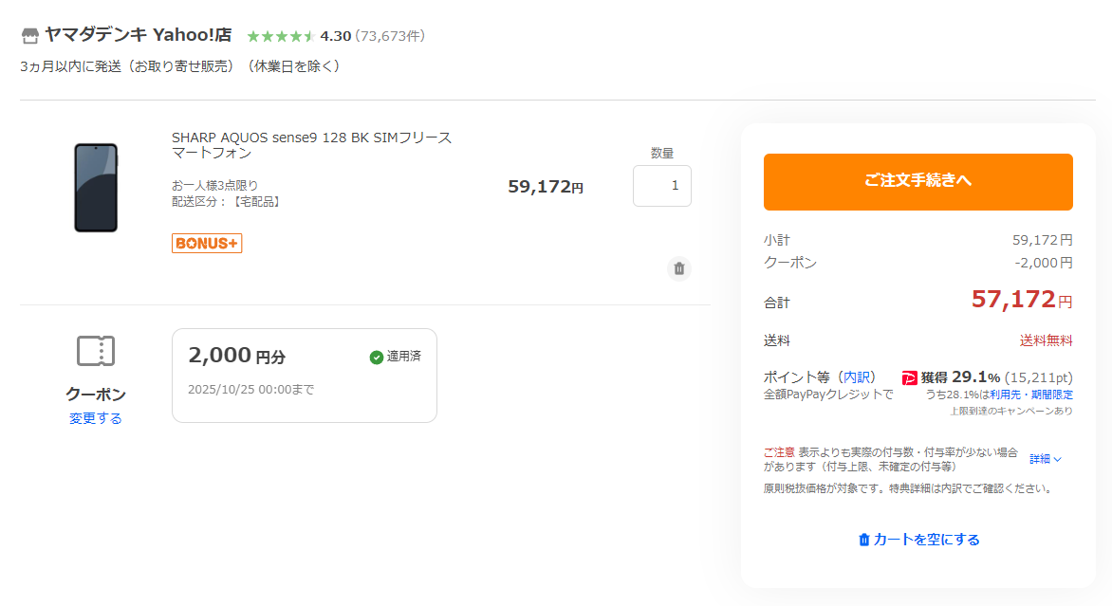The height and width of the screenshot is (606, 1112).
Task: Click the 数量 quantity input field
Action: click(661, 186)
